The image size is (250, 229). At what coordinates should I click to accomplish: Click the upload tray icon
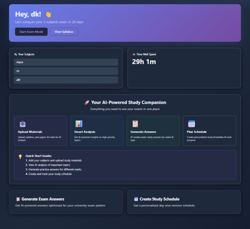tap(22, 124)
